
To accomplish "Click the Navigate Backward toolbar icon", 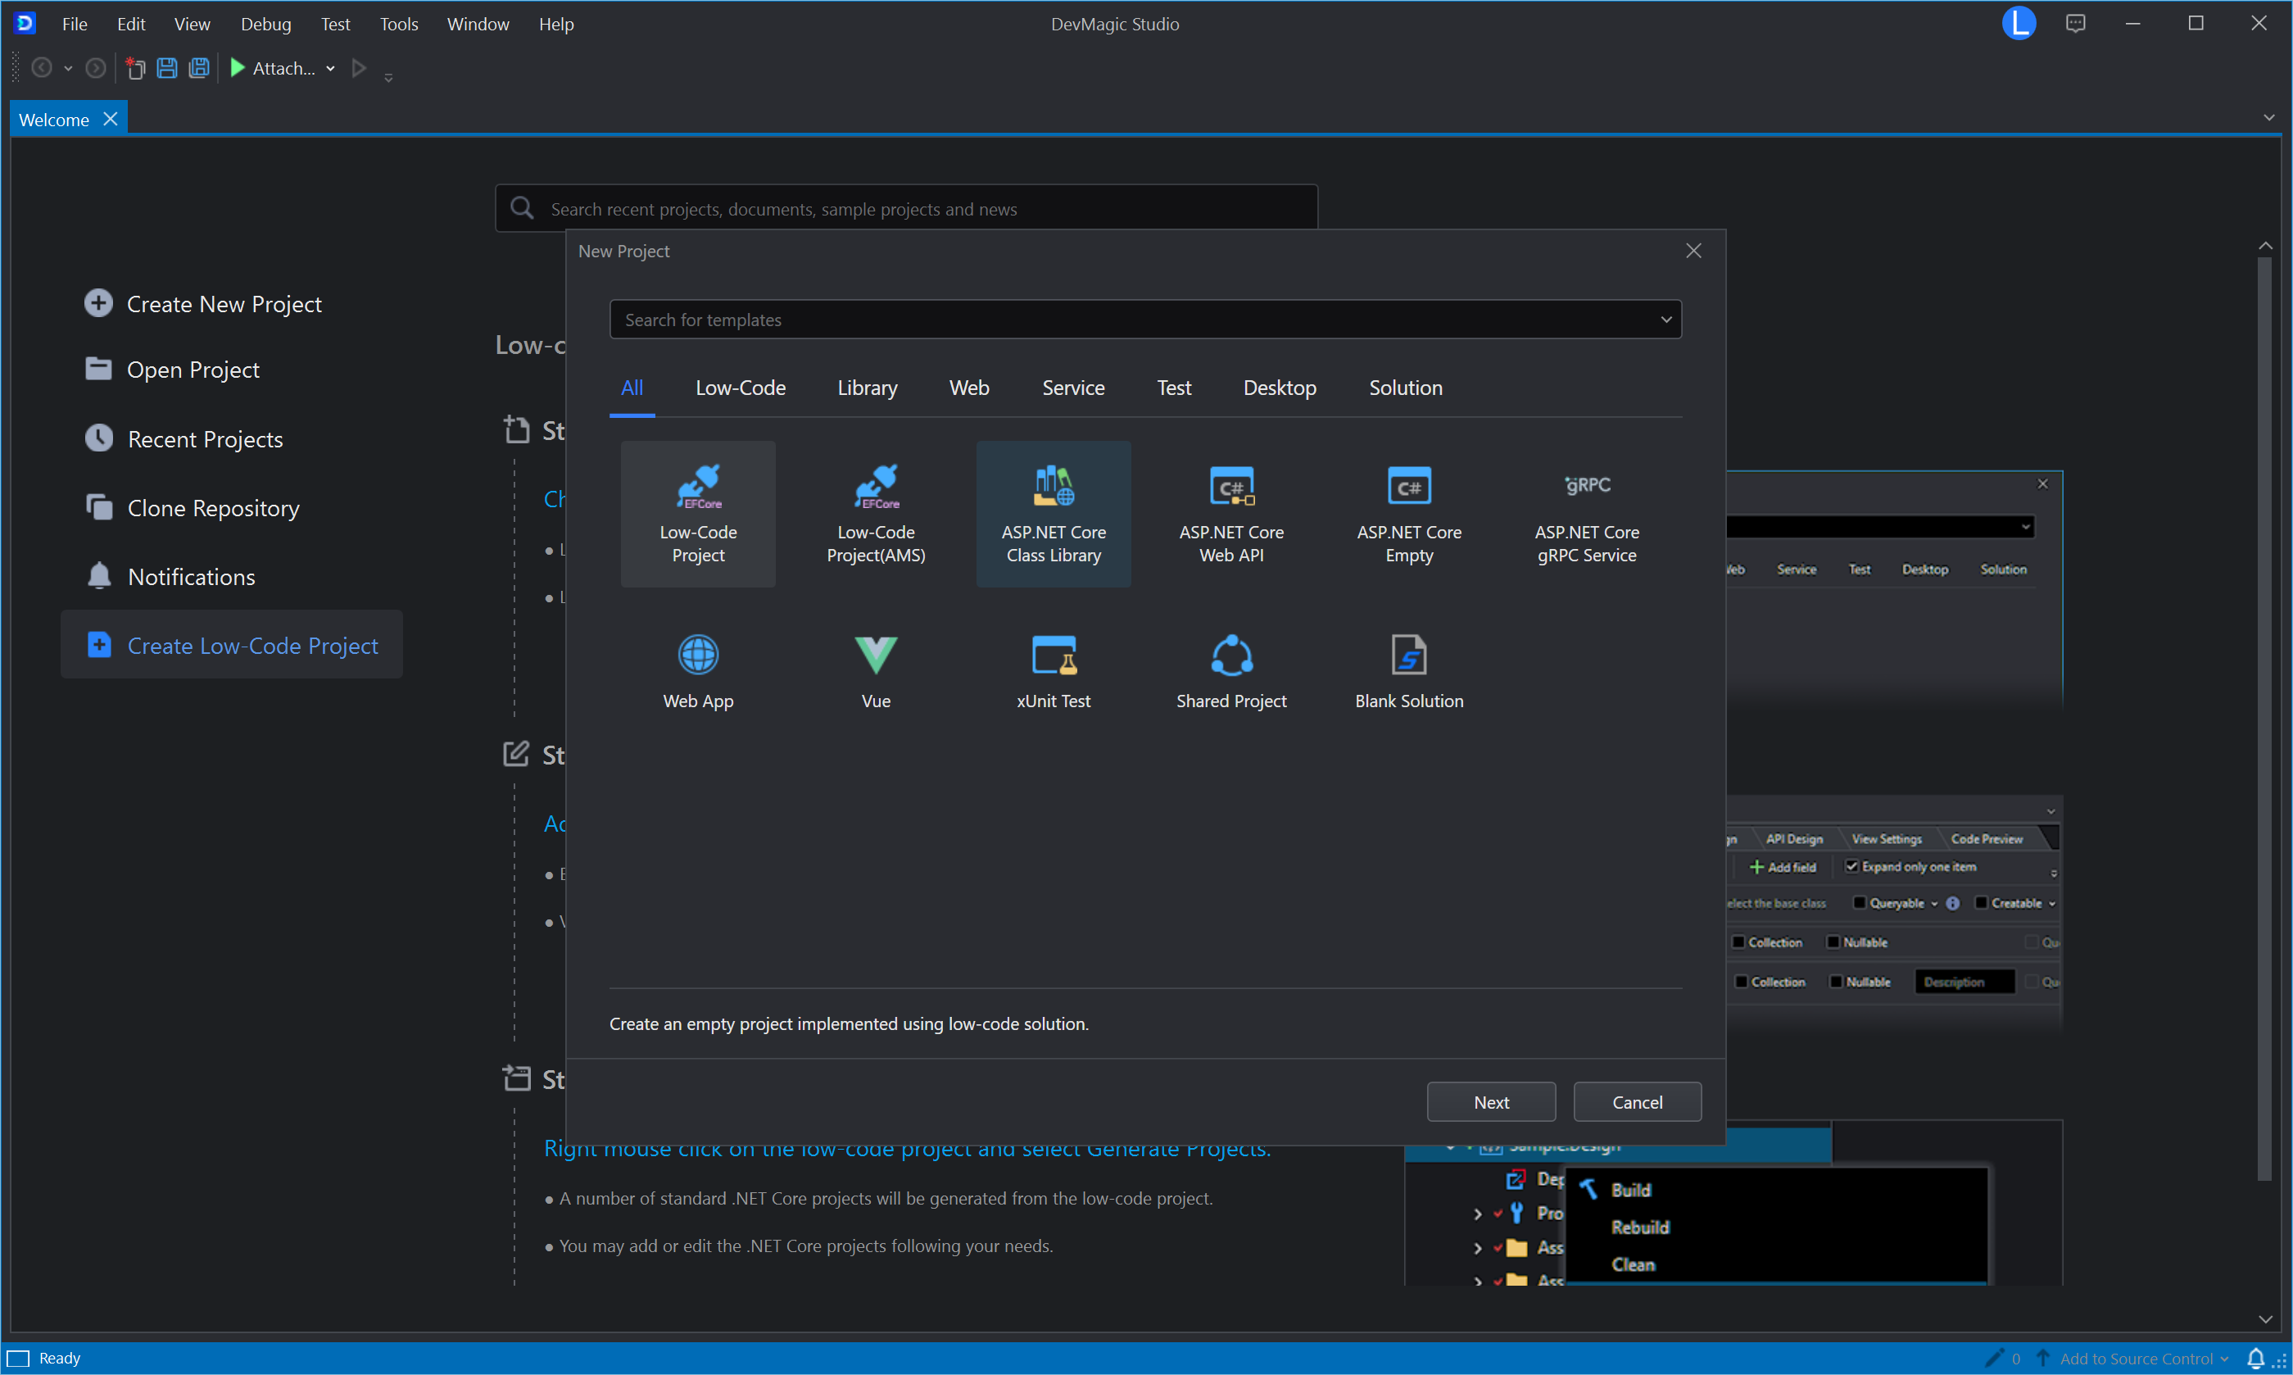I will coord(42,68).
